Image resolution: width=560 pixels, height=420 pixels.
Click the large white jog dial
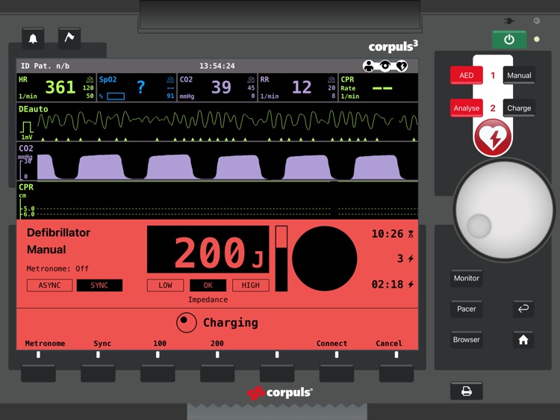tap(504, 210)
